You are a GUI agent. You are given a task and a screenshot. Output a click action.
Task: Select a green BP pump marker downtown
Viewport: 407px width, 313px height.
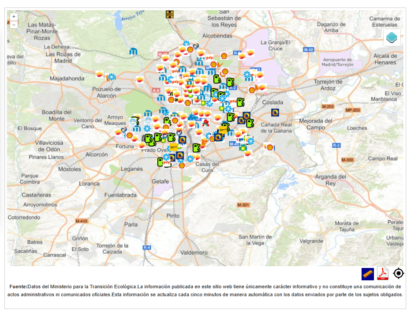[x=230, y=82]
